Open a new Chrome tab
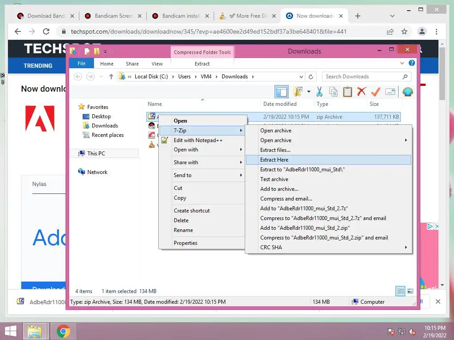This screenshot has height=340, width=454. click(358, 16)
